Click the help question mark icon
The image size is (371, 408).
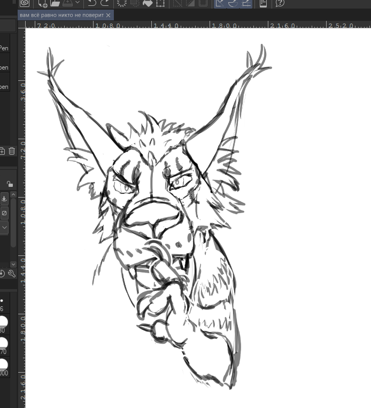pos(280,3)
